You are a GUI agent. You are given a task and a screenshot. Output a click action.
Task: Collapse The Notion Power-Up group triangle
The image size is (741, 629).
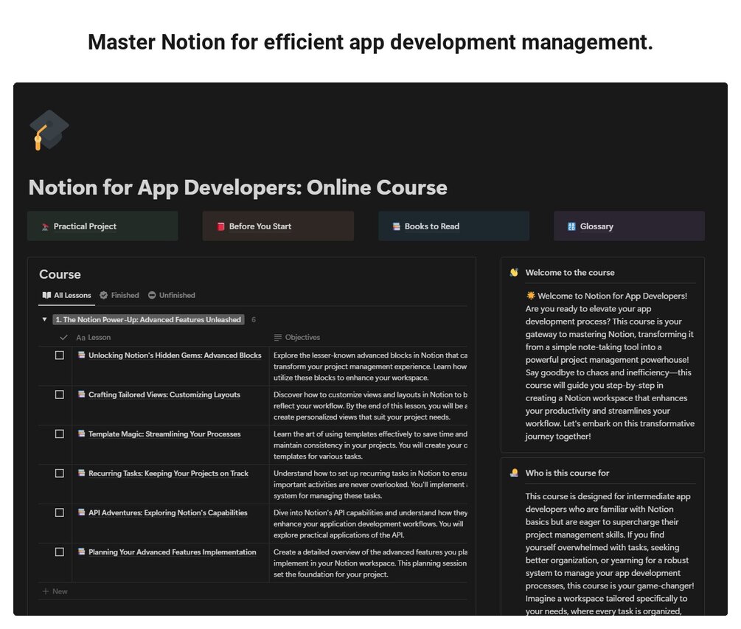[x=44, y=319]
